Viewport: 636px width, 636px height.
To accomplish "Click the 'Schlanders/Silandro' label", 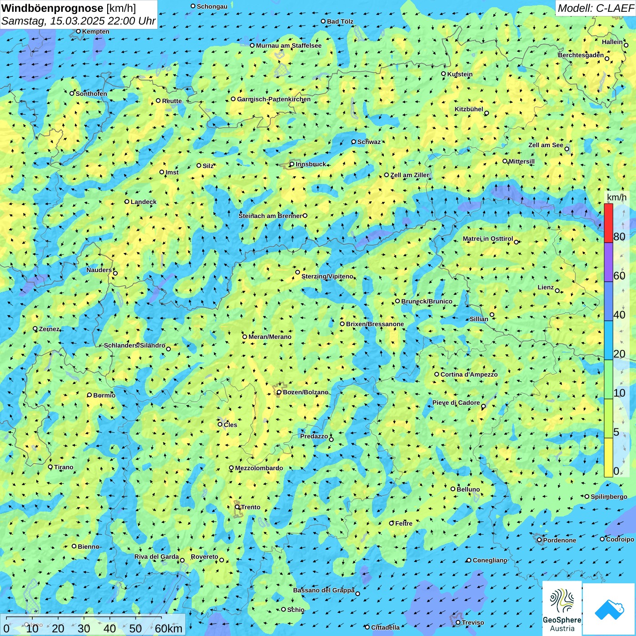I will [134, 345].
